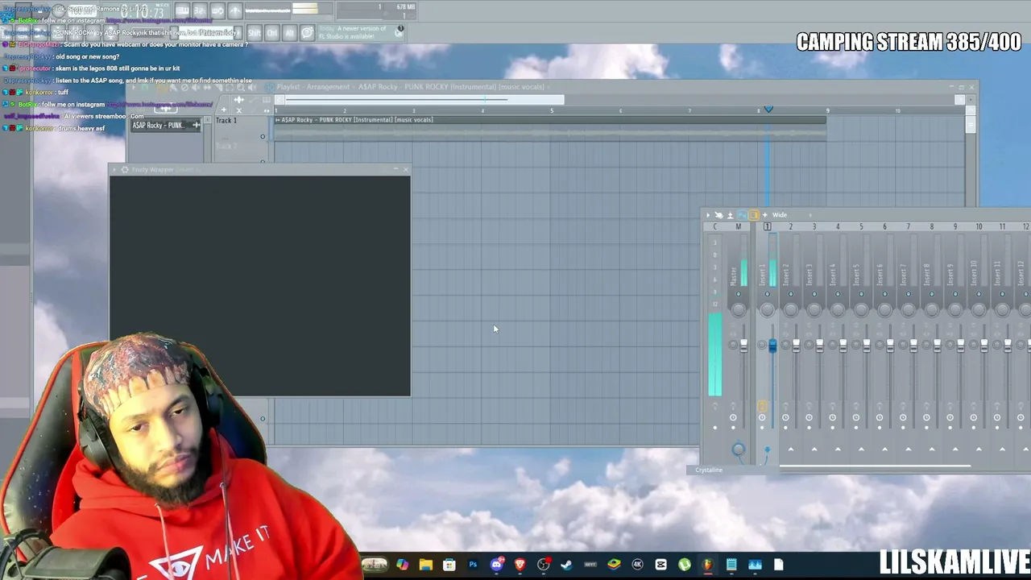Image resolution: width=1031 pixels, height=580 pixels.
Task: Toggle the orange panel icon in mixer toolbar
Action: (753, 215)
